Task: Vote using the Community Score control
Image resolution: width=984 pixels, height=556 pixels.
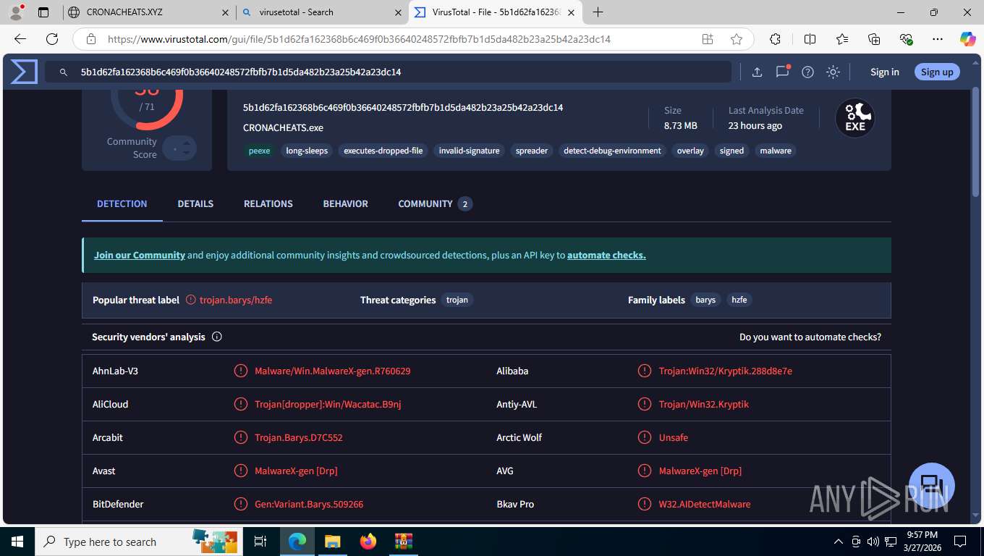Action: coord(179,148)
